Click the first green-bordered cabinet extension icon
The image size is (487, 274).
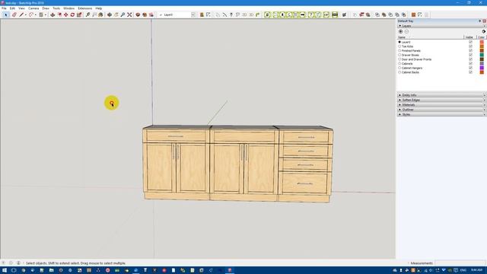[x=267, y=14]
